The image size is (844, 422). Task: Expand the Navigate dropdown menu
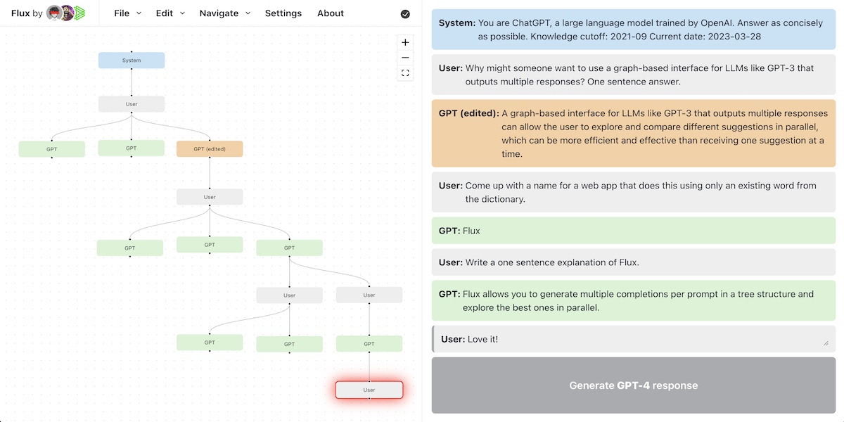pos(224,13)
